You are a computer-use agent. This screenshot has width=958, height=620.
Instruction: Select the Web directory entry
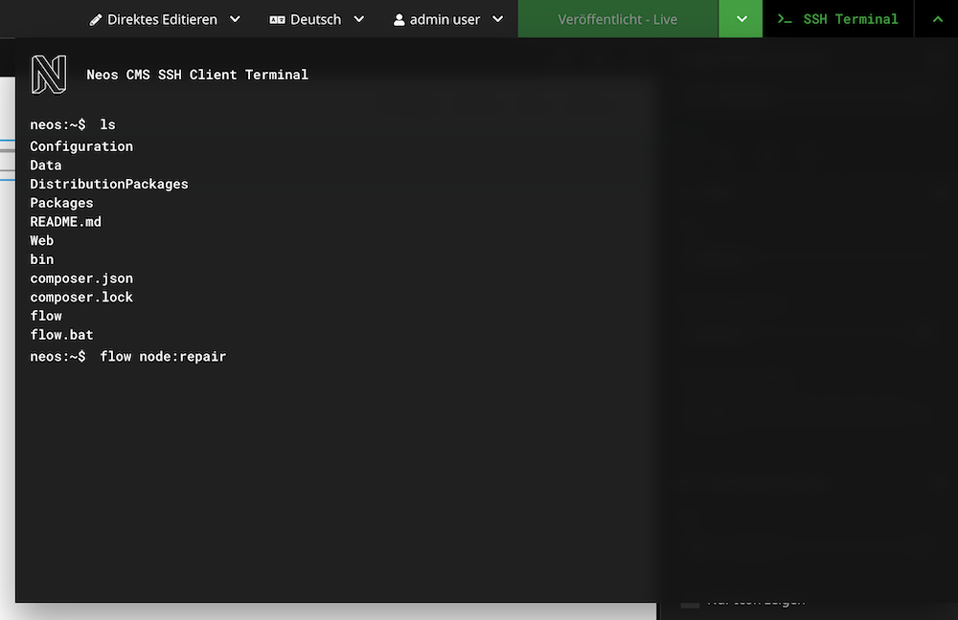pyautogui.click(x=42, y=240)
